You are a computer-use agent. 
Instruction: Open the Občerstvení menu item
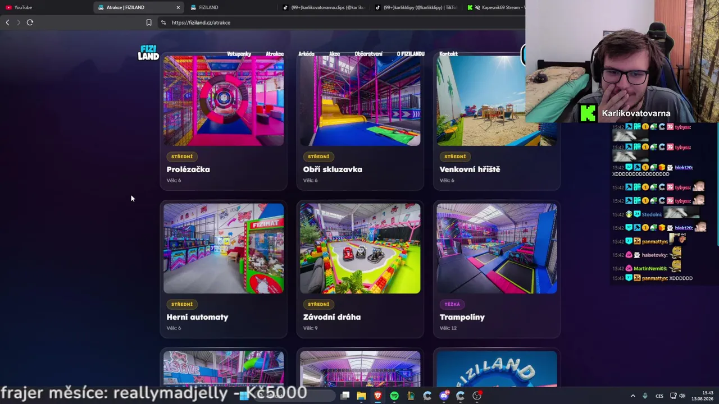point(368,54)
